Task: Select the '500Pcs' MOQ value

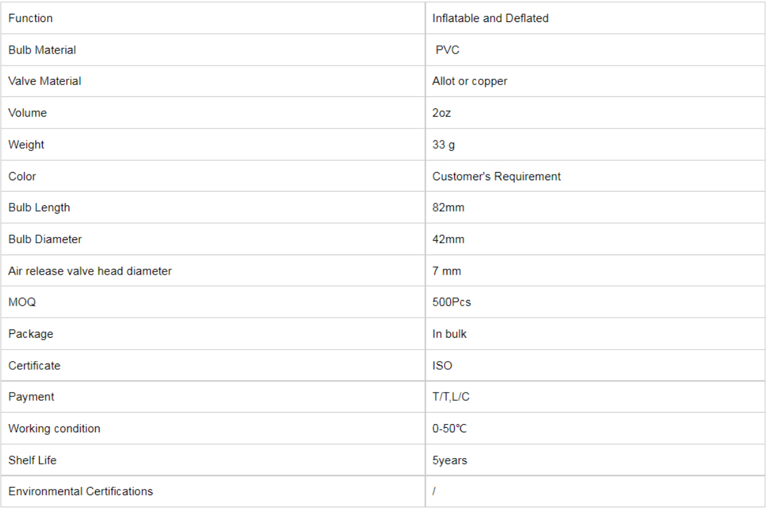Action: pyautogui.click(x=451, y=302)
